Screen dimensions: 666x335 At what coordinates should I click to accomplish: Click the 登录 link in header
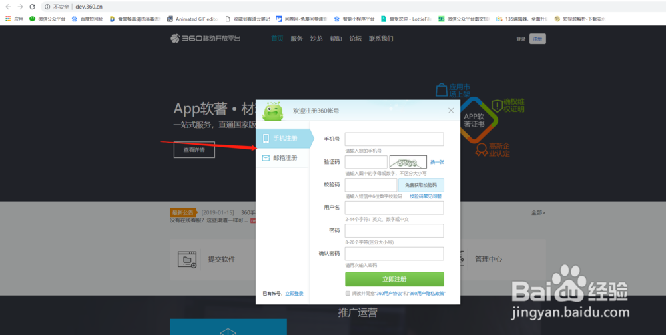coord(521,39)
